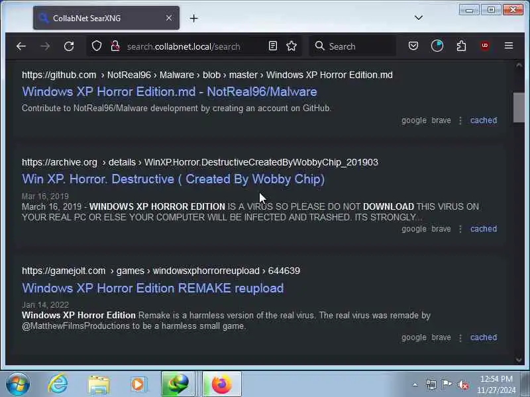Open the clock showing 12:54 PM
This screenshot has height=397, width=530.
click(x=496, y=384)
